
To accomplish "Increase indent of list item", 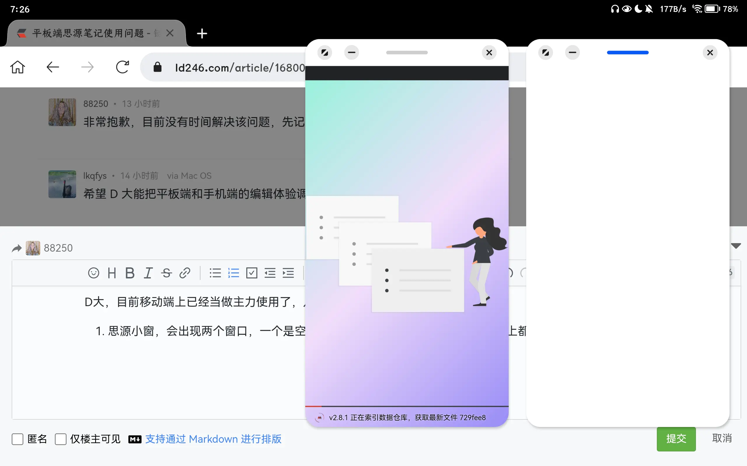I will click(x=288, y=273).
